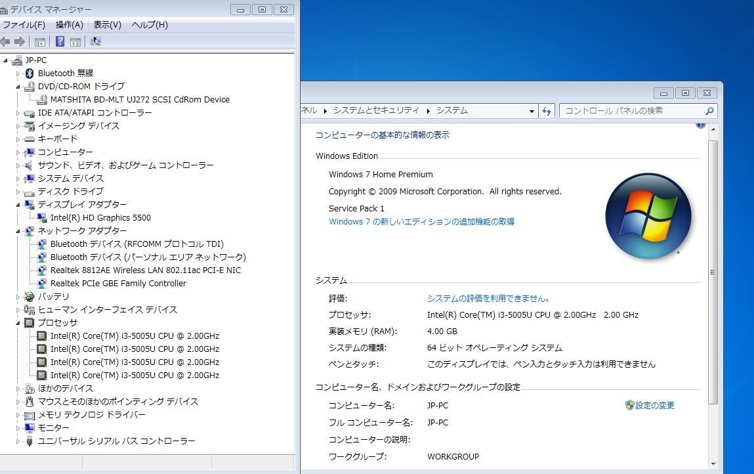Select Bluetooth デバイス (パーソナル エリア ネットワーク)
The height and width of the screenshot is (474, 754).
click(148, 257)
